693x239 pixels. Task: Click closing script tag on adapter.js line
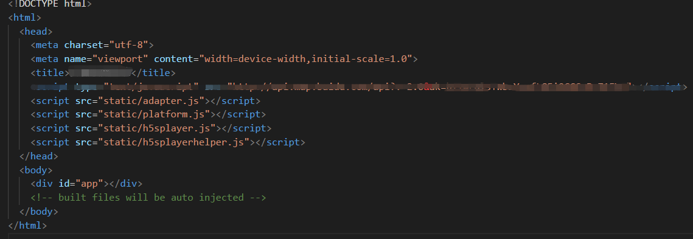[x=235, y=101]
